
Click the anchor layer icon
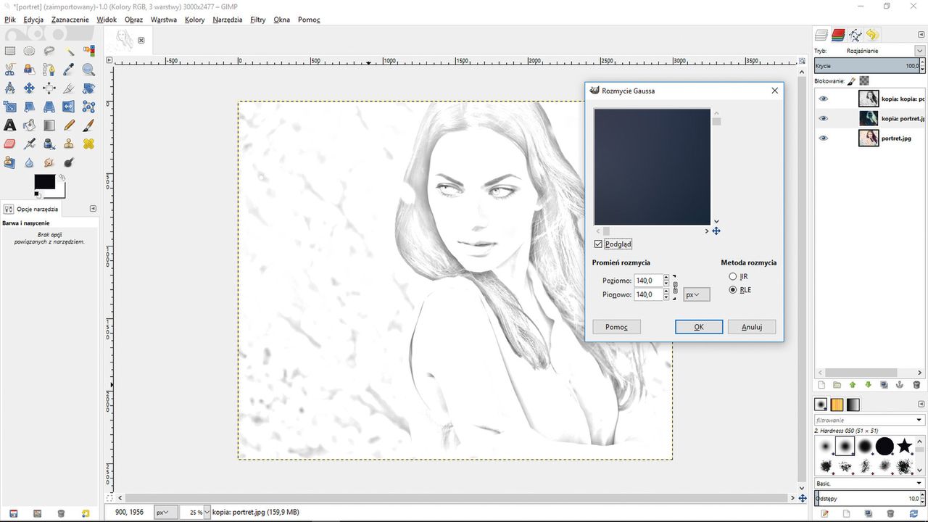[x=900, y=385]
